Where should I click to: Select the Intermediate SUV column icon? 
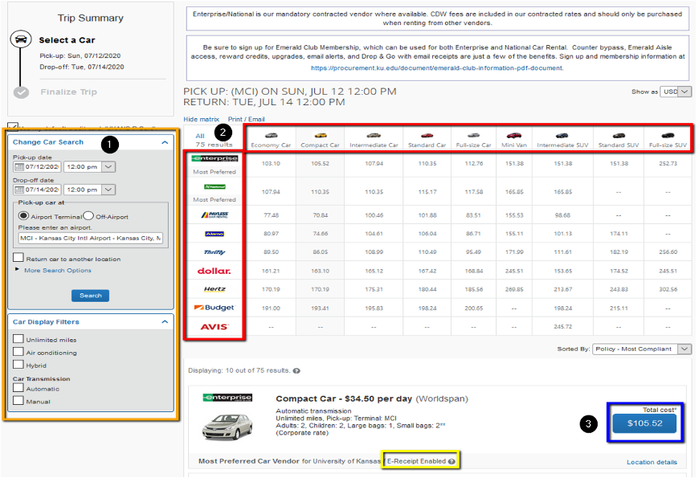coord(562,135)
